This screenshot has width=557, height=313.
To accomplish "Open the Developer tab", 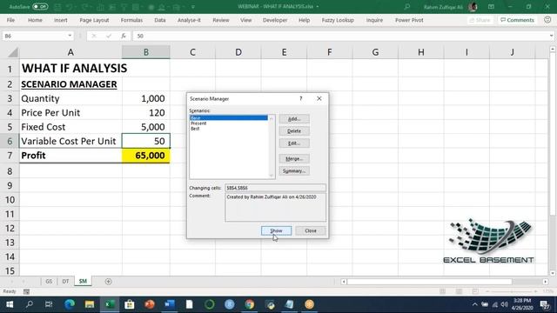I will pyautogui.click(x=275, y=20).
